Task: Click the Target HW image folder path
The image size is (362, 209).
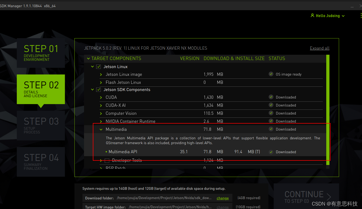Action: click(171, 207)
